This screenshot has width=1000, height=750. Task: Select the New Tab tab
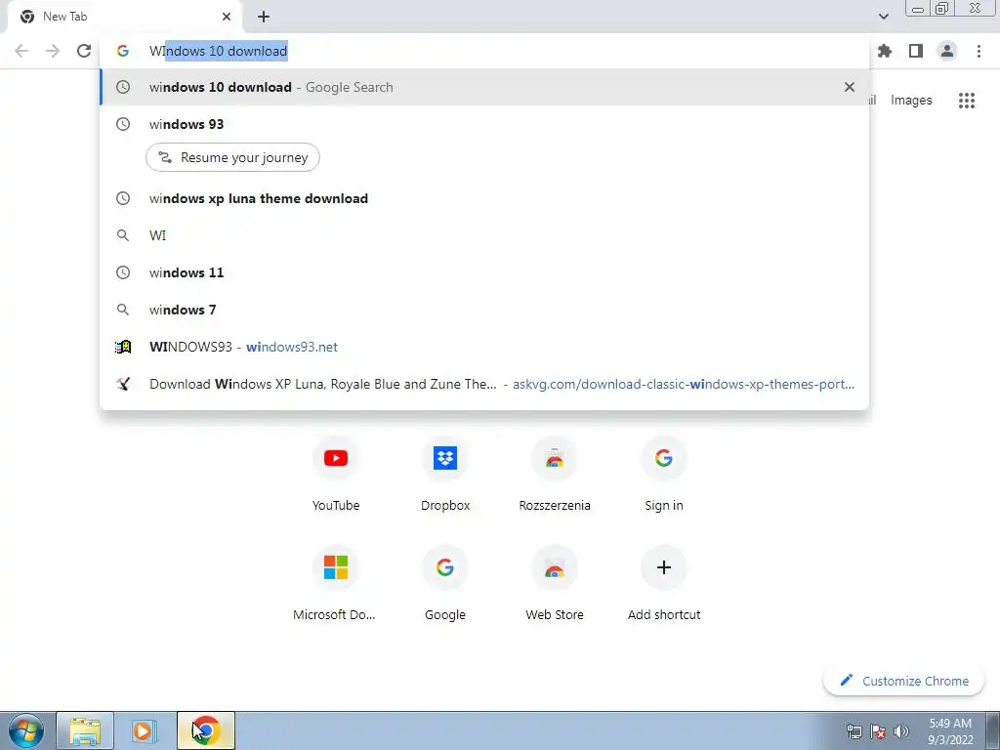[124, 18]
